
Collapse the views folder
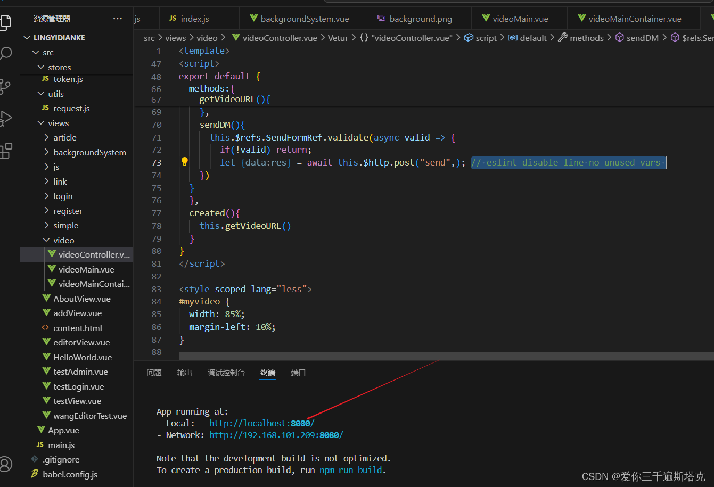(x=58, y=122)
